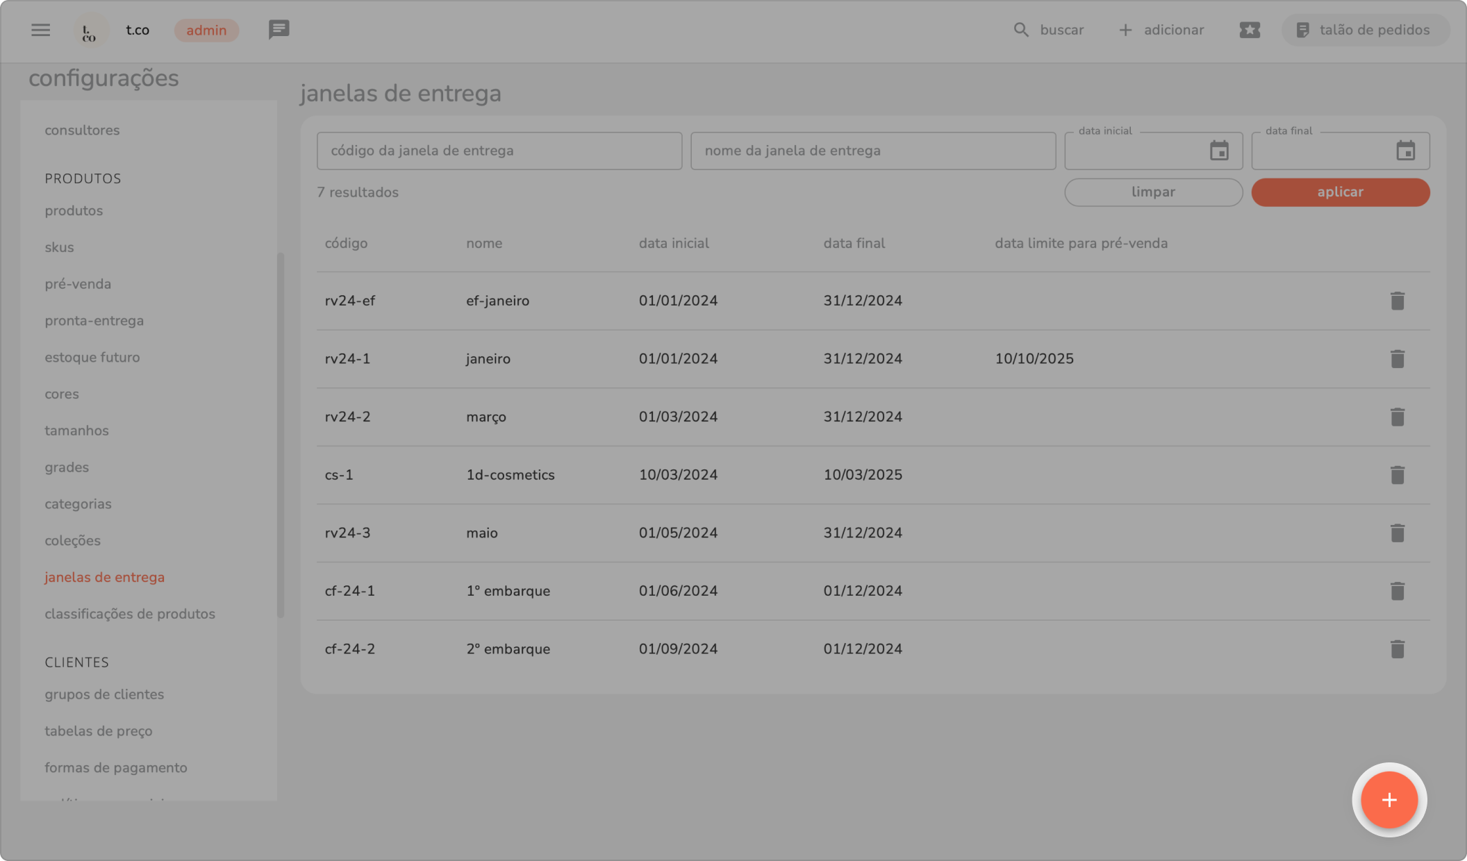Open the data inicial calendar picker
Viewport: 1467px width, 861px height.
pyautogui.click(x=1219, y=151)
